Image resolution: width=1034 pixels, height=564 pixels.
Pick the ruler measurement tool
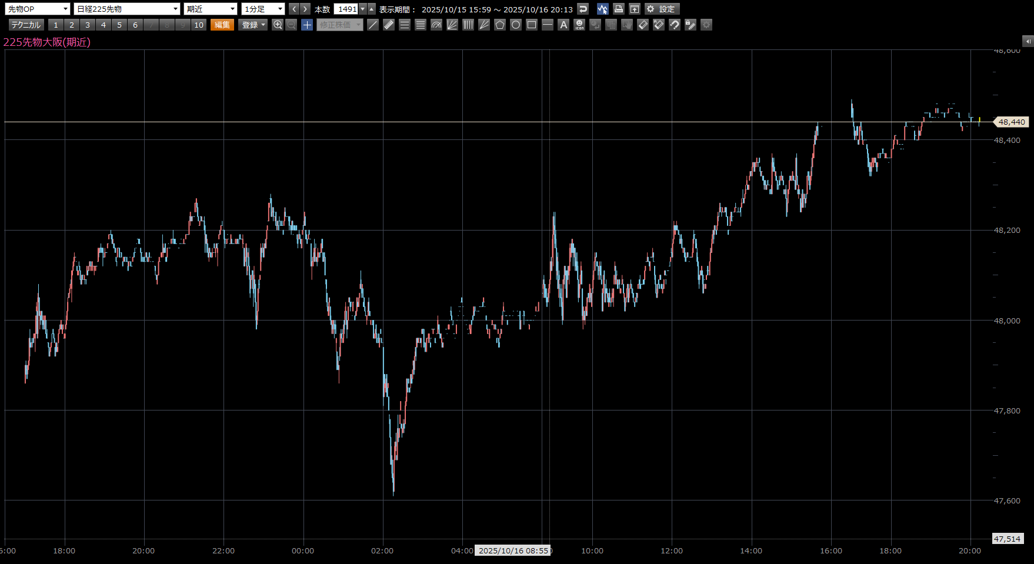(x=389, y=25)
